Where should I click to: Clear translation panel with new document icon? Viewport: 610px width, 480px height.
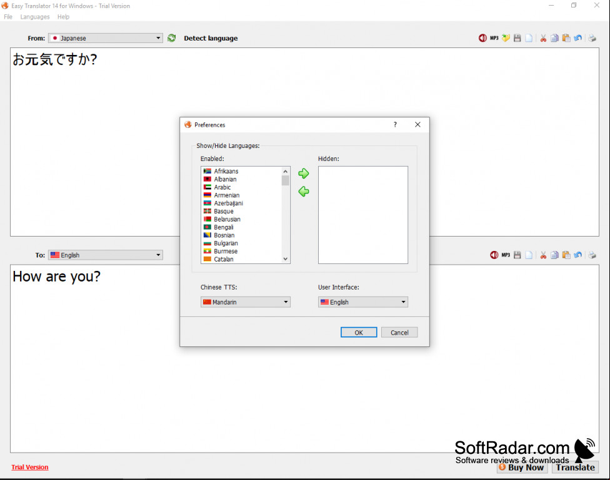(x=529, y=255)
